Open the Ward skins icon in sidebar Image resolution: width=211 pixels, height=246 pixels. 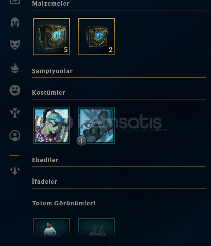(15, 113)
